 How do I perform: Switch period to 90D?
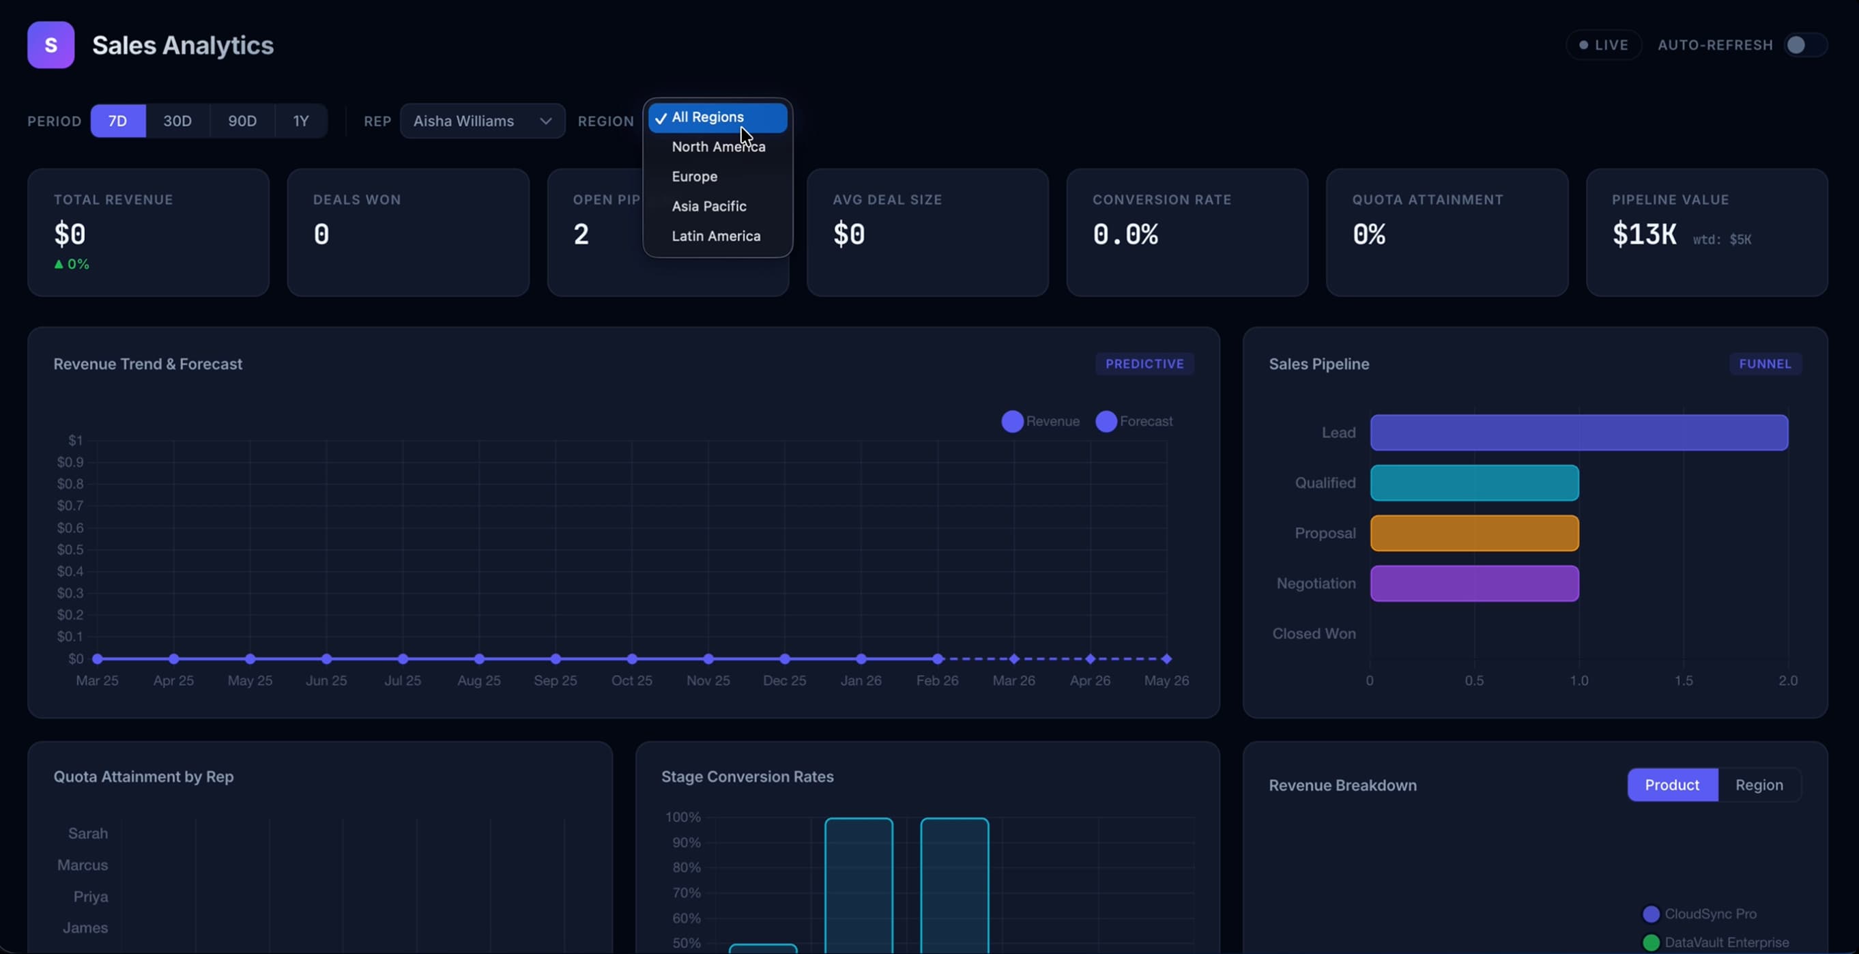pos(242,121)
